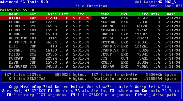The height and width of the screenshot is (101, 183).
Task: Select the Delete command
Action: point(78,87)
